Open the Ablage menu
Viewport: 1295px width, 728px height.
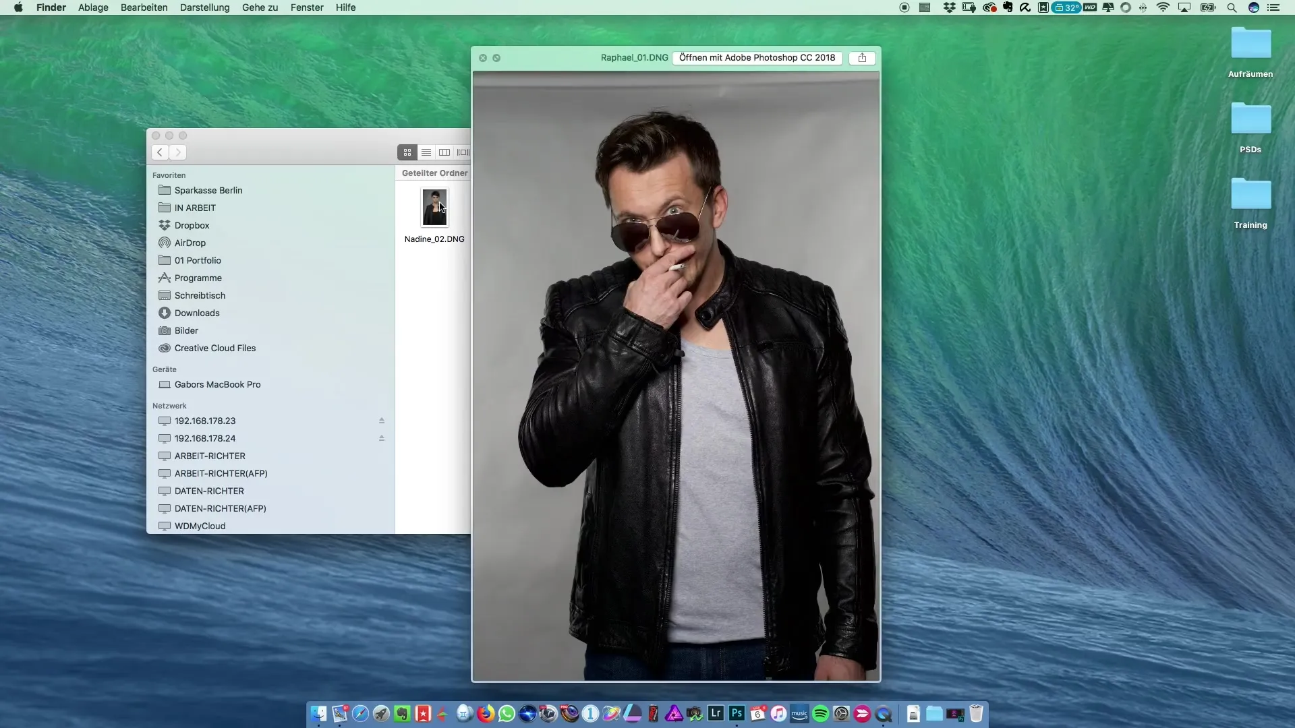pyautogui.click(x=93, y=7)
